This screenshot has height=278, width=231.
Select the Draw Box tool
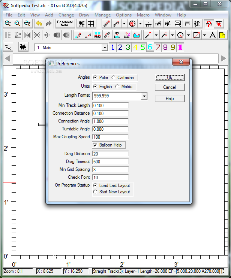(196, 35)
